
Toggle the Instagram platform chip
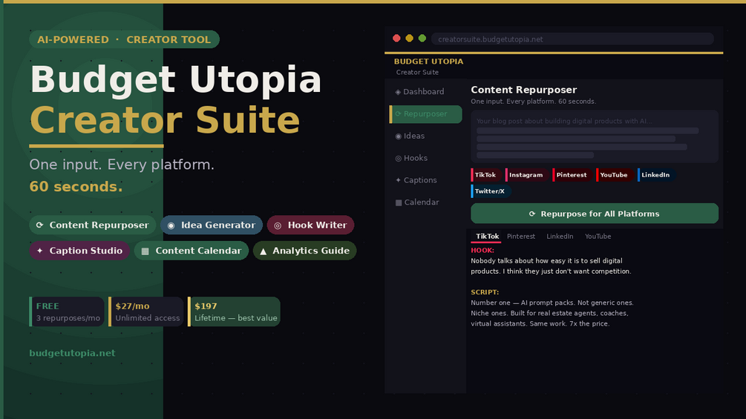pos(526,175)
